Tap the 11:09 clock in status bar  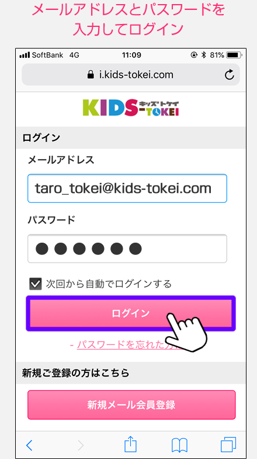[x=131, y=55]
